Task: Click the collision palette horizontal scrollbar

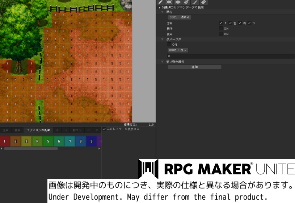Action: [31, 149]
